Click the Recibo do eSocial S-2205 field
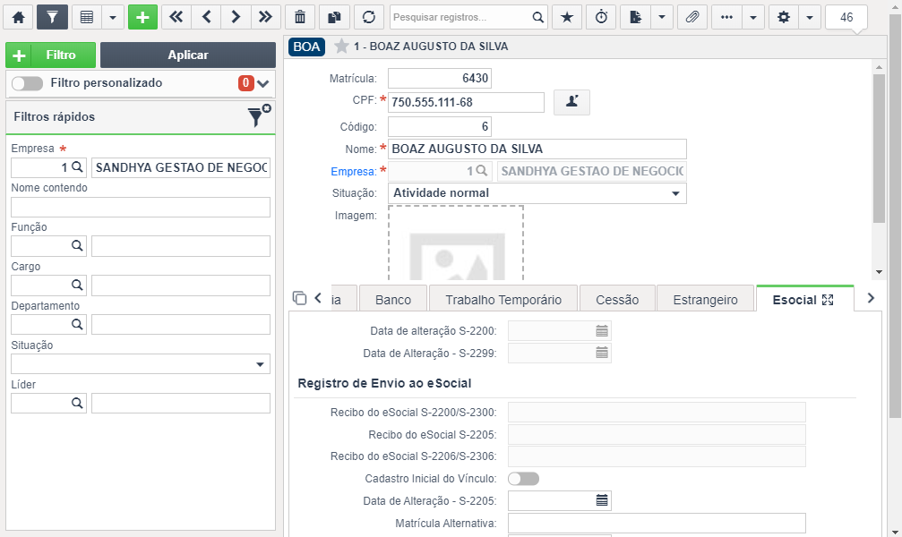 point(657,434)
